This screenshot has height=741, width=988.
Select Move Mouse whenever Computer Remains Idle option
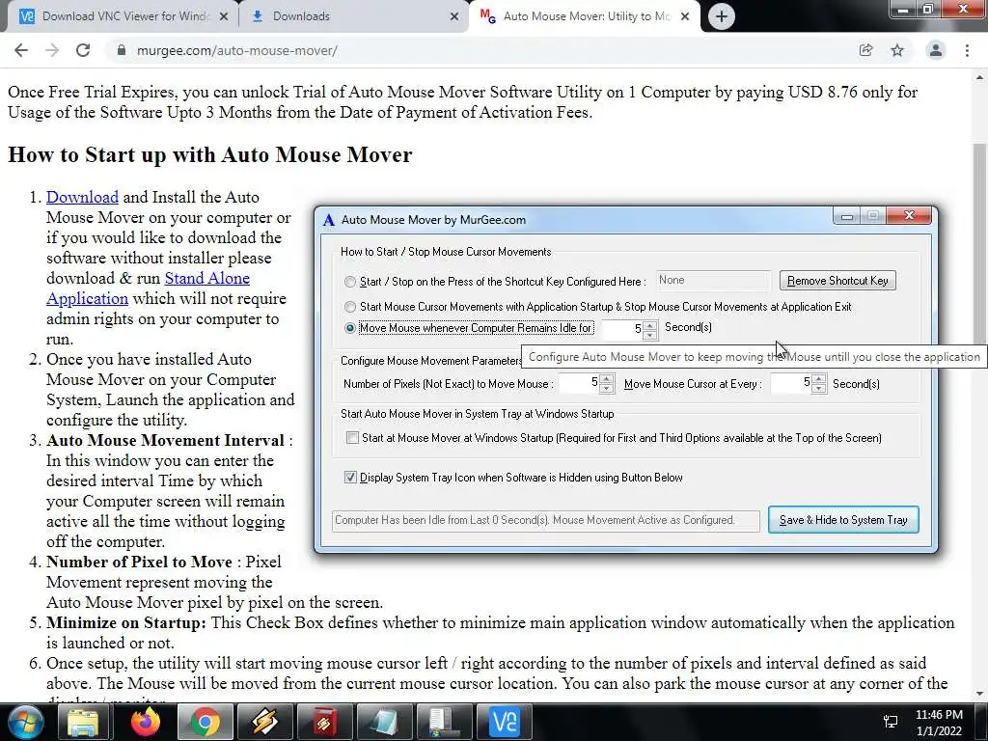pyautogui.click(x=349, y=328)
